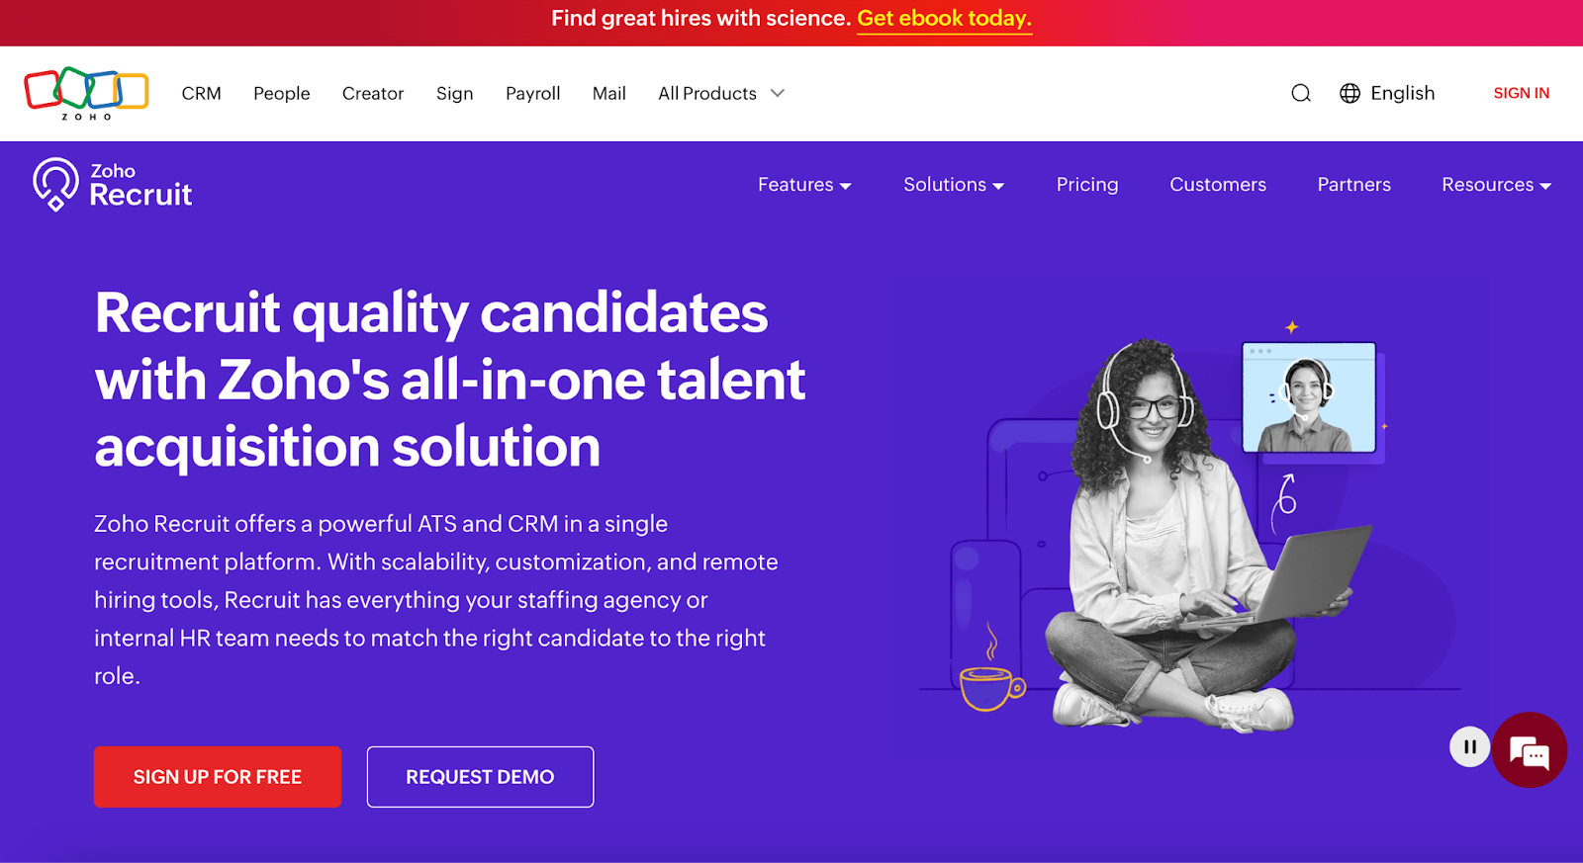1583x863 pixels.
Task: Click the Zoho Recruit logo
Action: coord(112,184)
